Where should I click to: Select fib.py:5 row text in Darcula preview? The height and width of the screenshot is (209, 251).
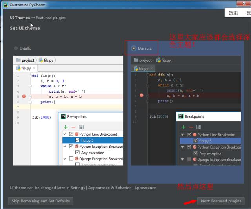pyautogui.click(x=205, y=141)
